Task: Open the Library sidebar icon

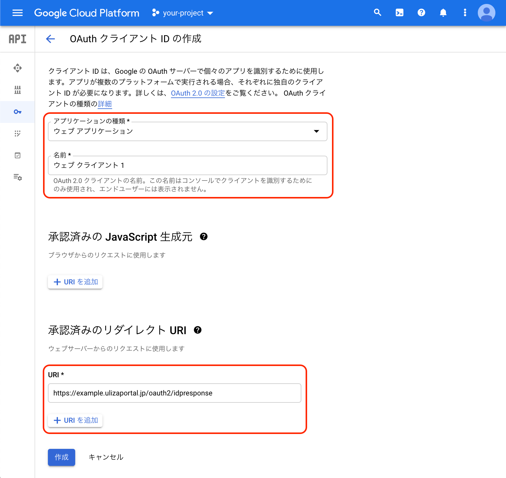Action: pos(18,90)
